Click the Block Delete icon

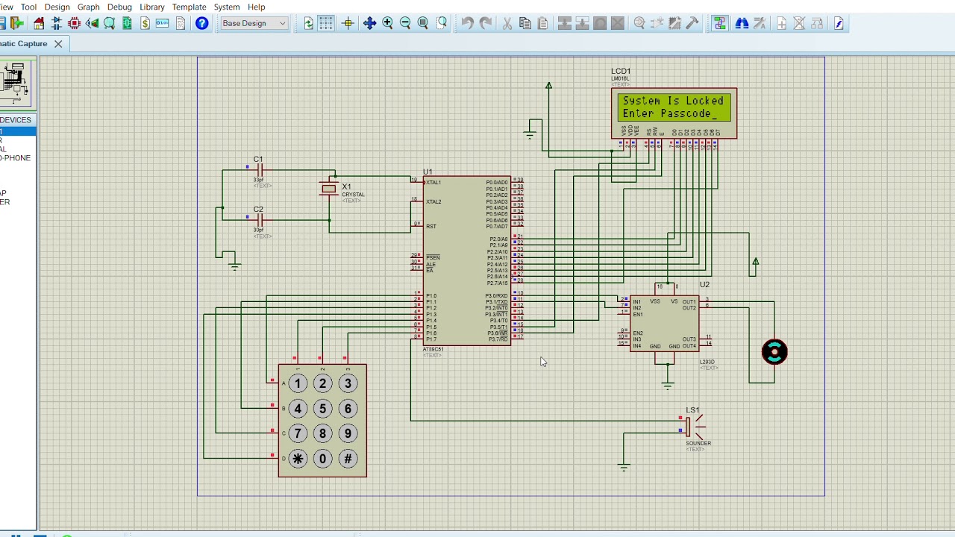(618, 23)
